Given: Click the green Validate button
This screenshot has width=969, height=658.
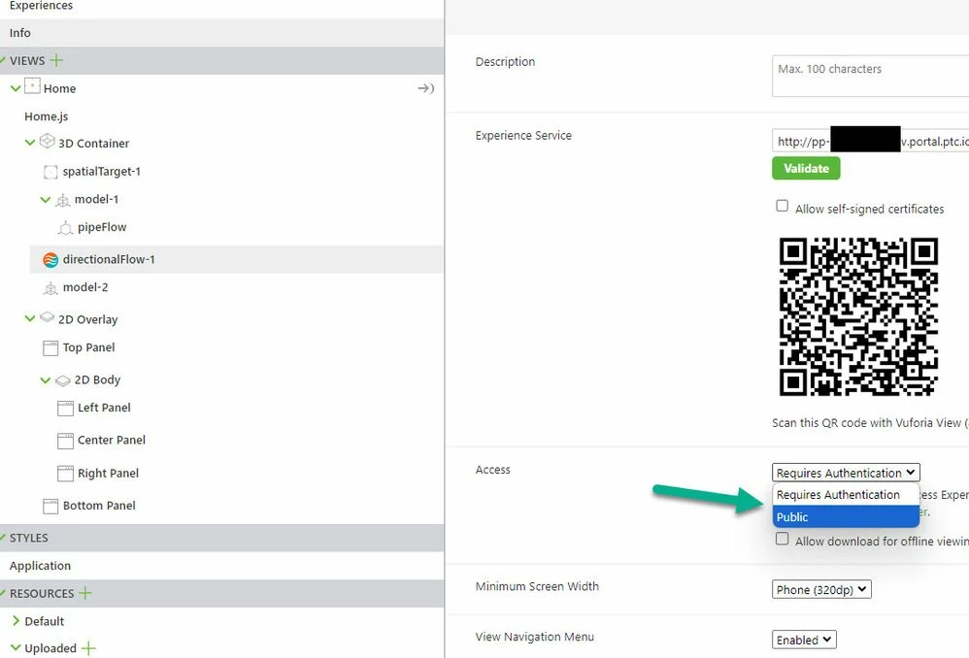Looking at the screenshot, I should click(x=806, y=168).
